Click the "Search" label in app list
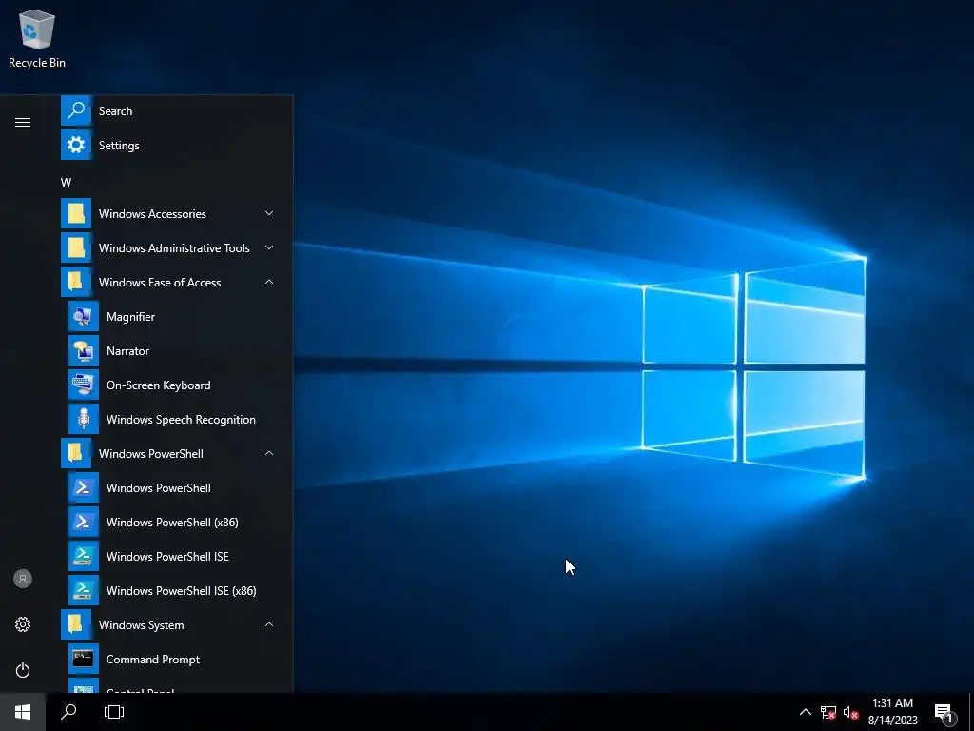 pos(115,111)
